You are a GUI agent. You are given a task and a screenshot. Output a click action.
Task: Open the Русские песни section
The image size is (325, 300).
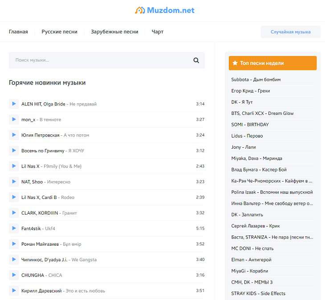click(59, 32)
